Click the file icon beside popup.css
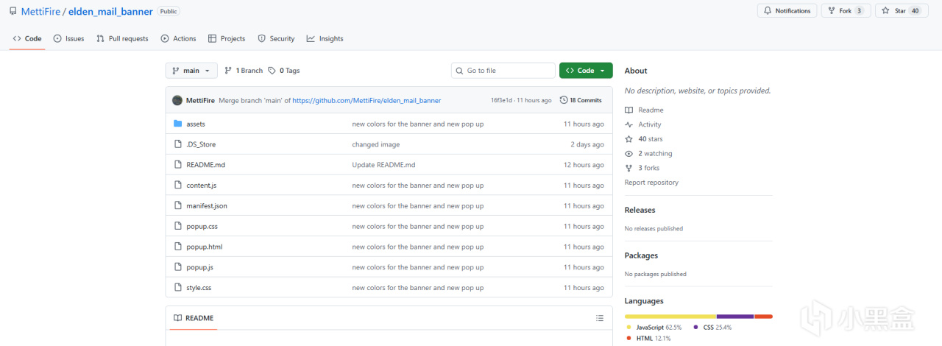The height and width of the screenshot is (346, 942). pos(177,227)
